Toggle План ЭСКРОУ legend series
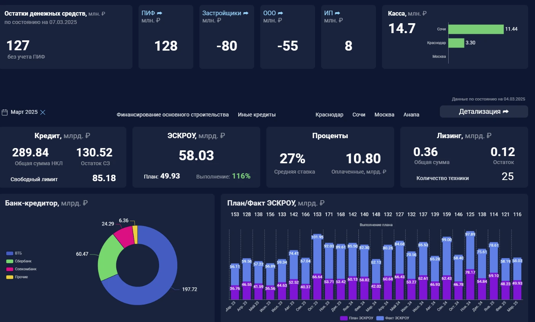 [x=357, y=318]
